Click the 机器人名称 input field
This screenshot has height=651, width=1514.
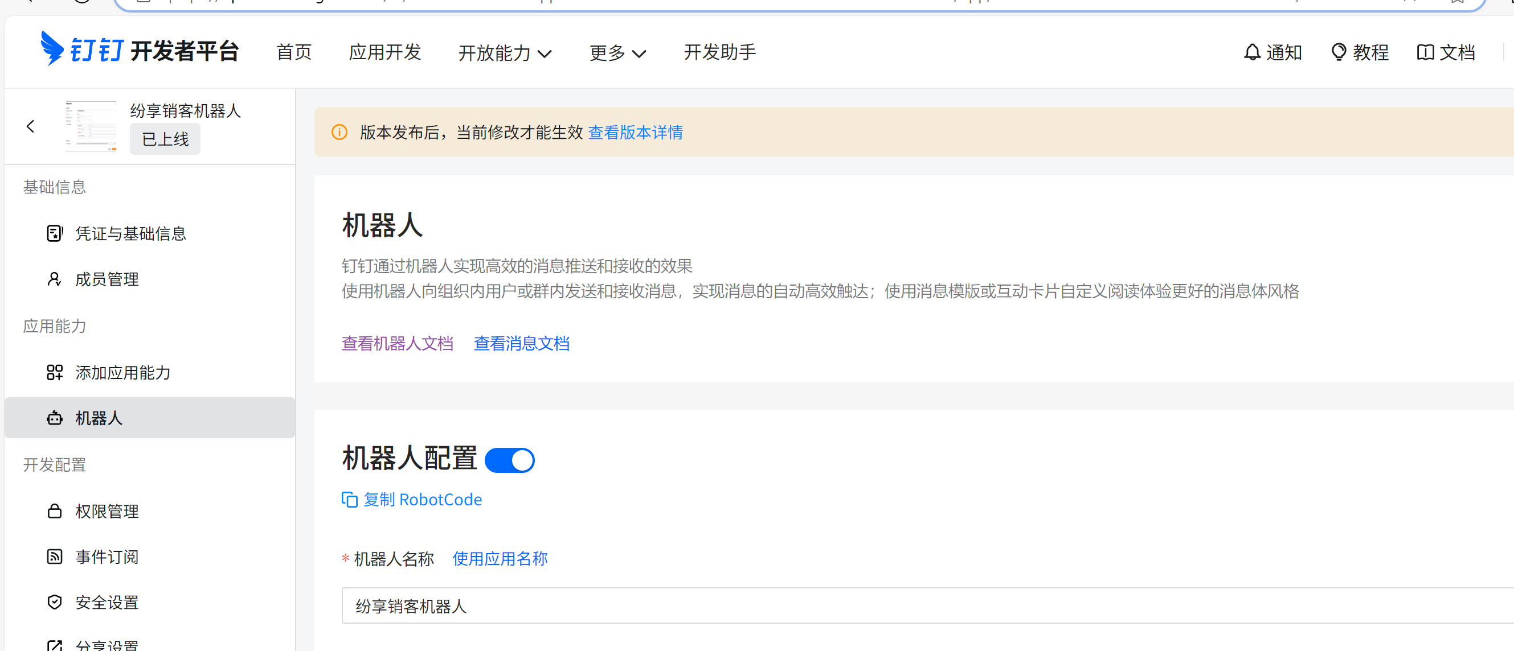point(927,606)
